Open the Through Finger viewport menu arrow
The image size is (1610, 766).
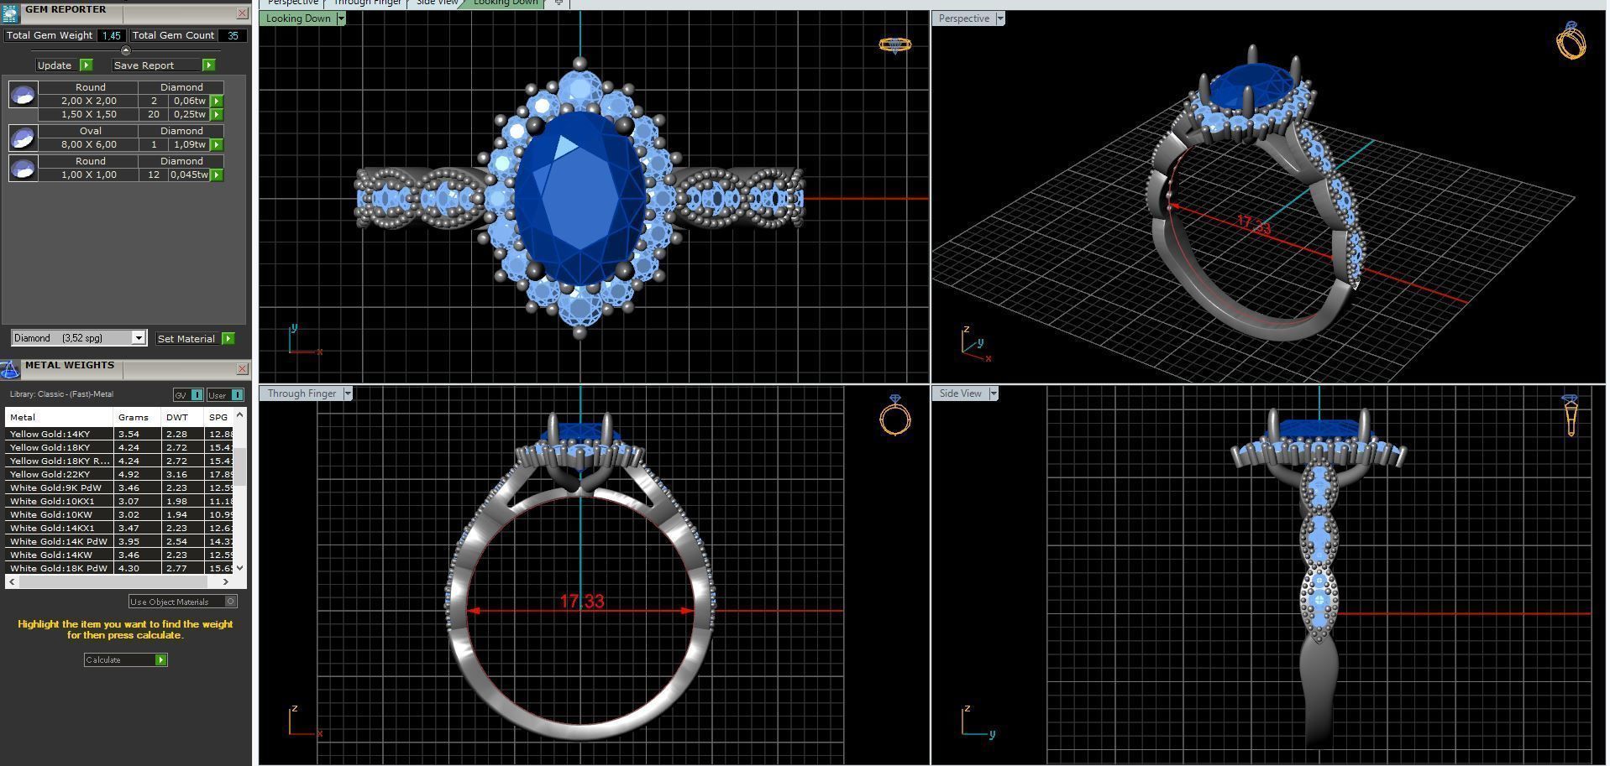(x=348, y=393)
